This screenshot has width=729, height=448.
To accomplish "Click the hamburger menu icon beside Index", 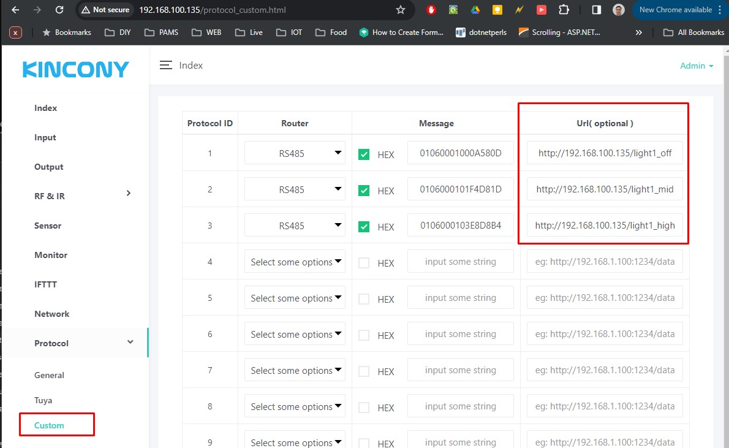I will [x=165, y=65].
